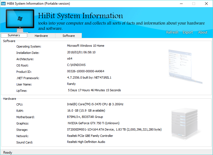Click the UpTime: label
This screenshot has width=213, height=155.
point(22,91)
